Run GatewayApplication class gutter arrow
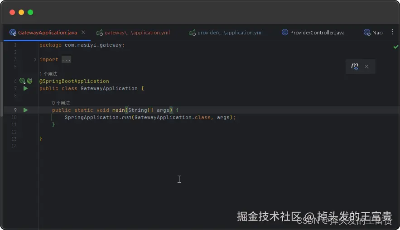Screen dimensions: 400x230 pyautogui.click(x=25, y=88)
